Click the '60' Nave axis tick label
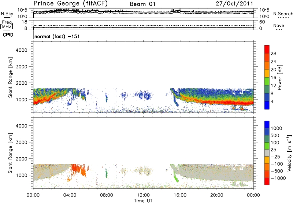Image resolution: width=293 pixels, height=203 pixels. coord(262,22)
